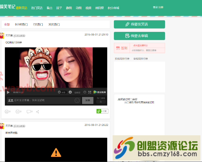Click the pencil icon on 我要发笑话
Viewport: 202px width, 162px height.
point(127,24)
